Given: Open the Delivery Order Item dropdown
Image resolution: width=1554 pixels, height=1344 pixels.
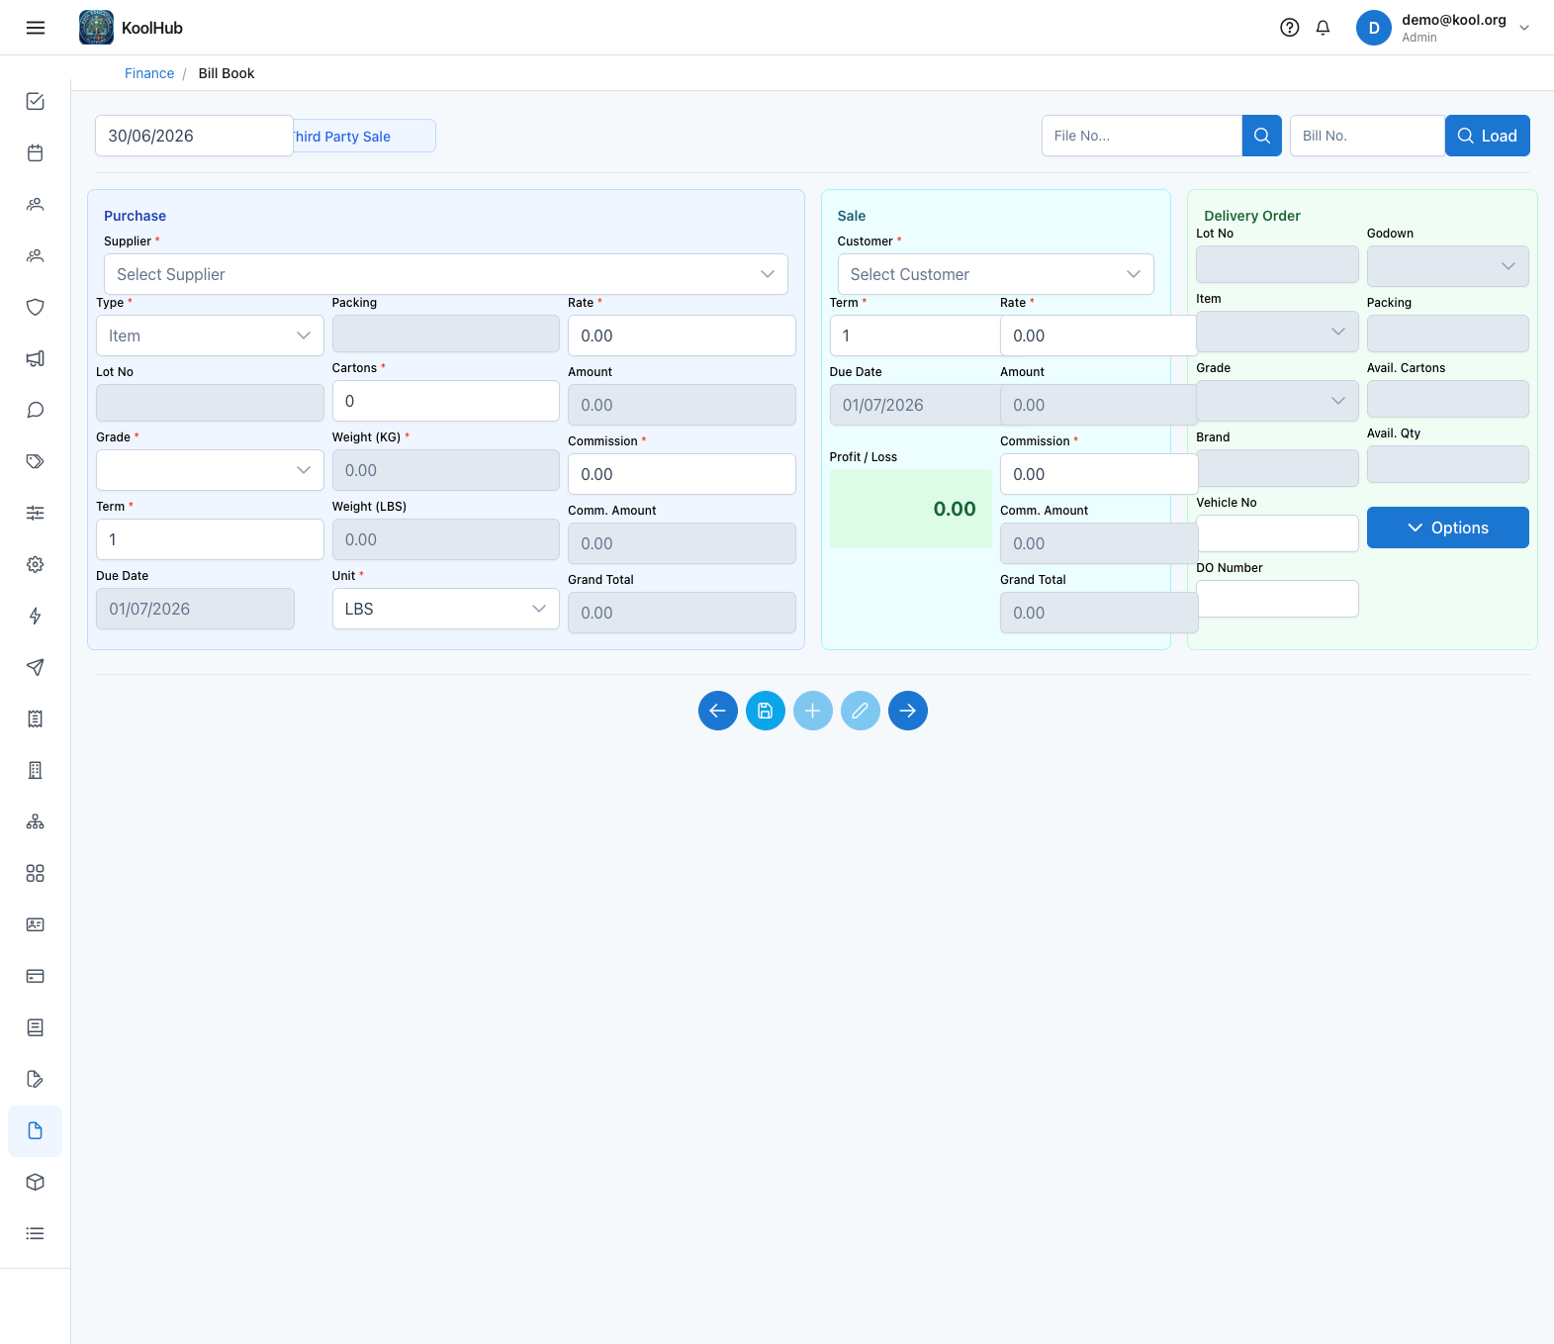Looking at the screenshot, I should click(x=1277, y=332).
